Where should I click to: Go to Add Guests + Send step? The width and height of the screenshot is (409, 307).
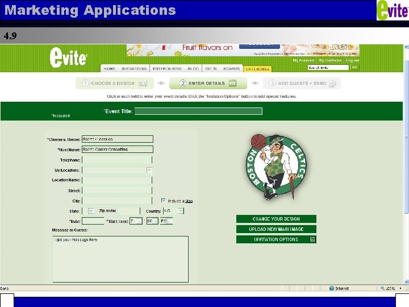click(x=302, y=83)
